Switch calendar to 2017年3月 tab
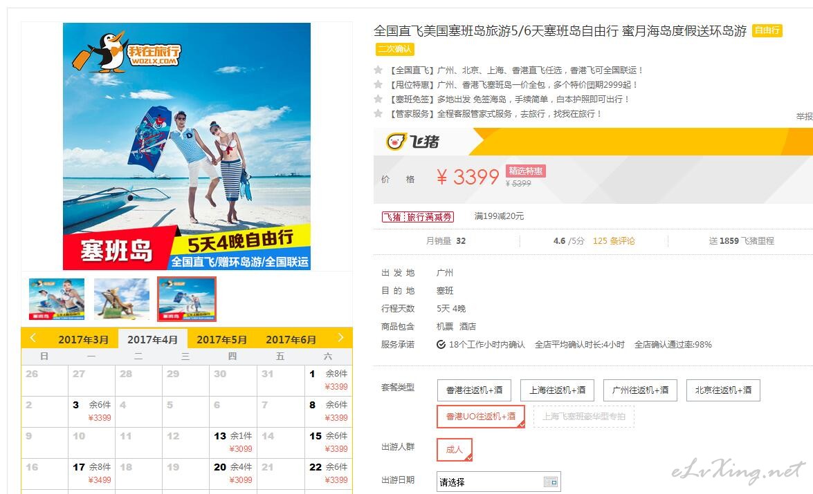This screenshot has width=813, height=494. pyautogui.click(x=83, y=340)
